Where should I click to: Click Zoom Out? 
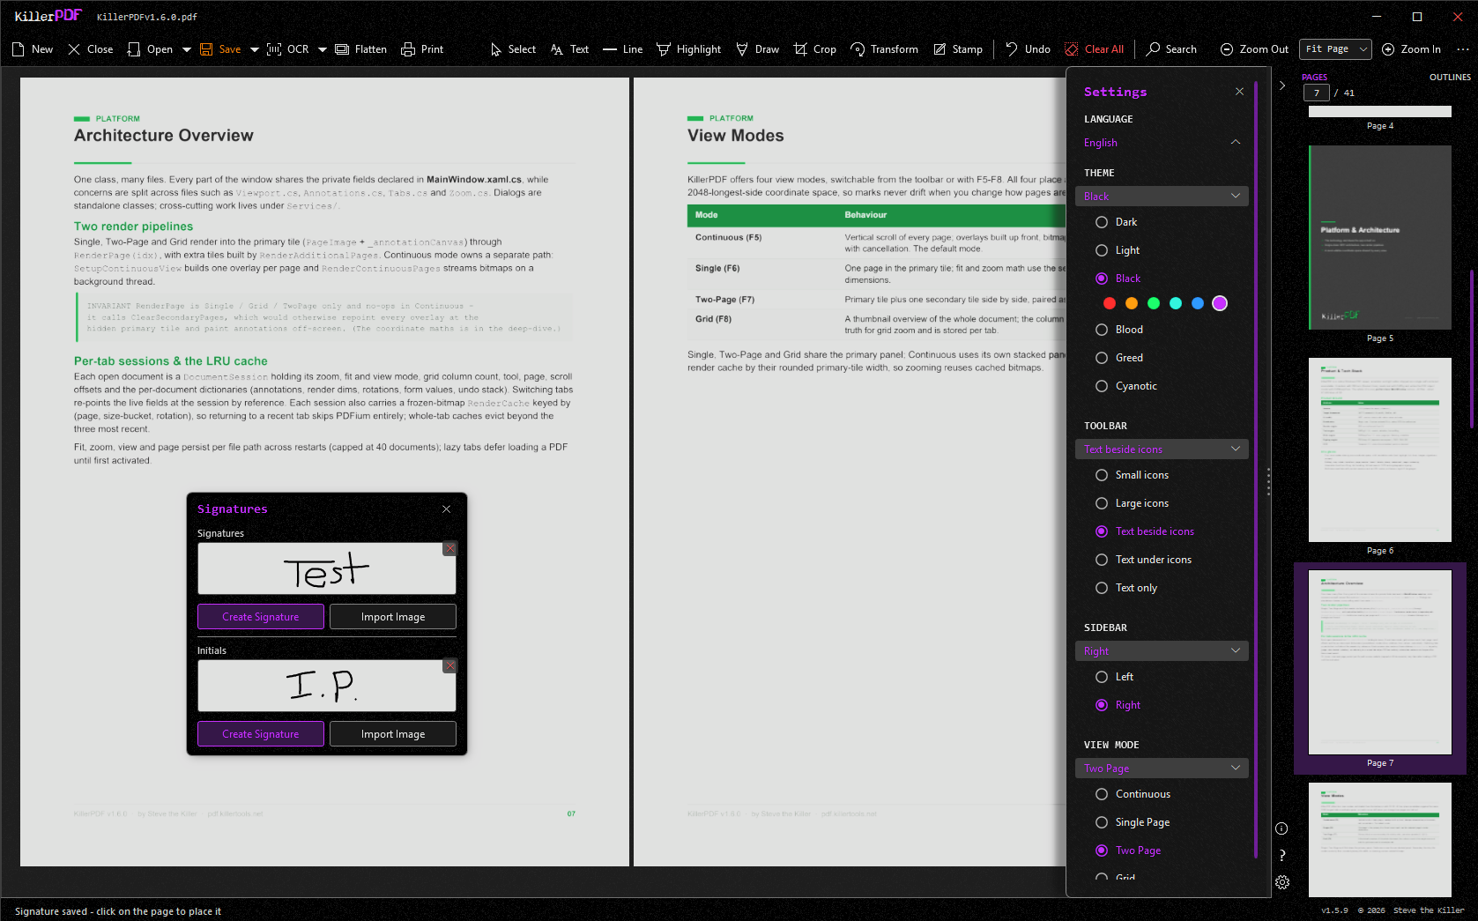coord(1254,49)
